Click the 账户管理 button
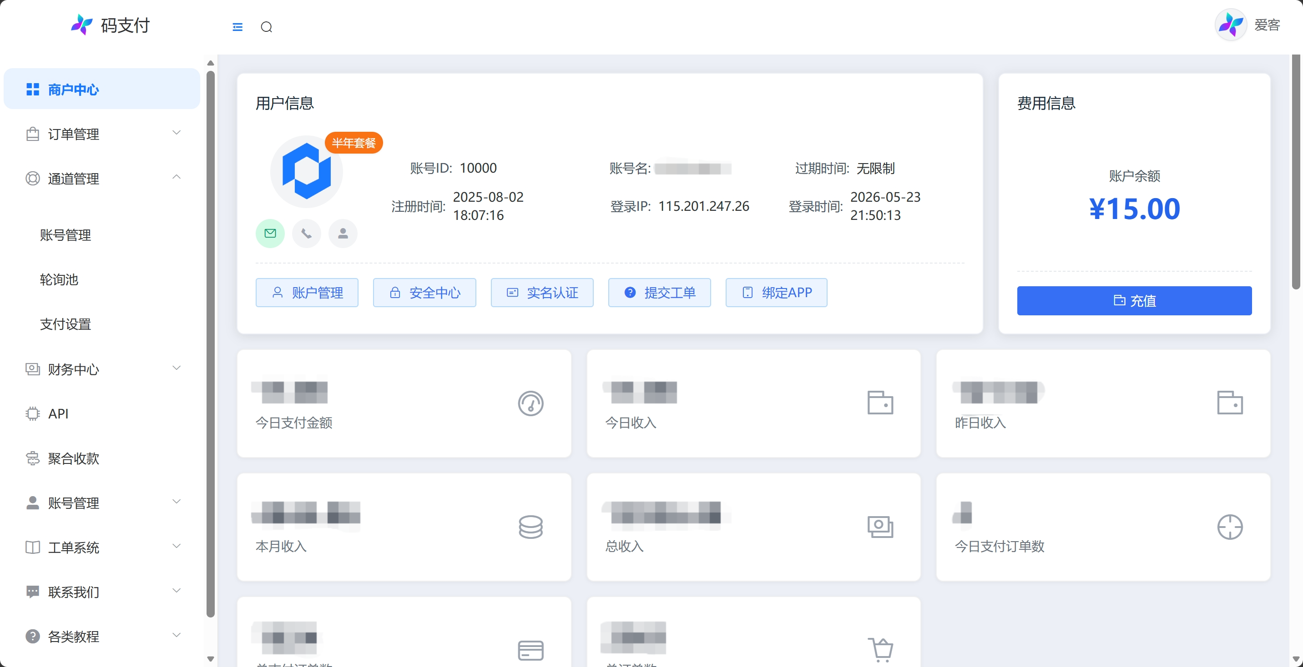Image resolution: width=1303 pixels, height=667 pixels. pos(307,293)
